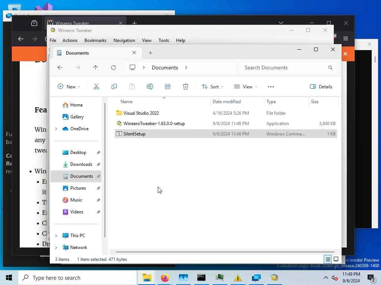Open Videos in navigation pane
Screen dimensions: 381x285
coord(76,212)
